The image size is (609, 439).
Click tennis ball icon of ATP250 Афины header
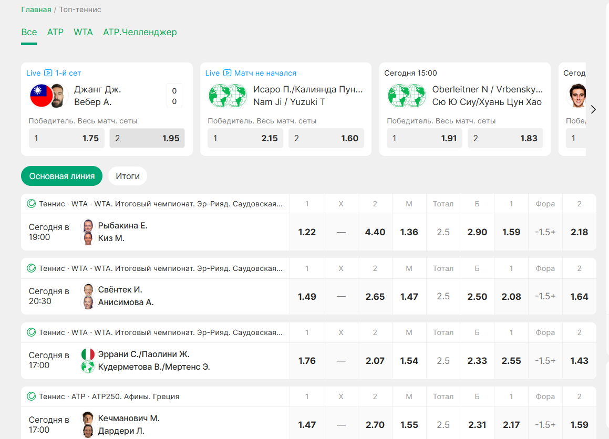(32, 396)
